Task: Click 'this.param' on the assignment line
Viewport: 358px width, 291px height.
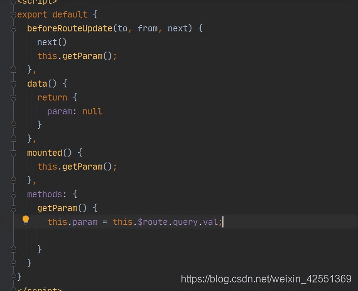Action: click(72, 222)
